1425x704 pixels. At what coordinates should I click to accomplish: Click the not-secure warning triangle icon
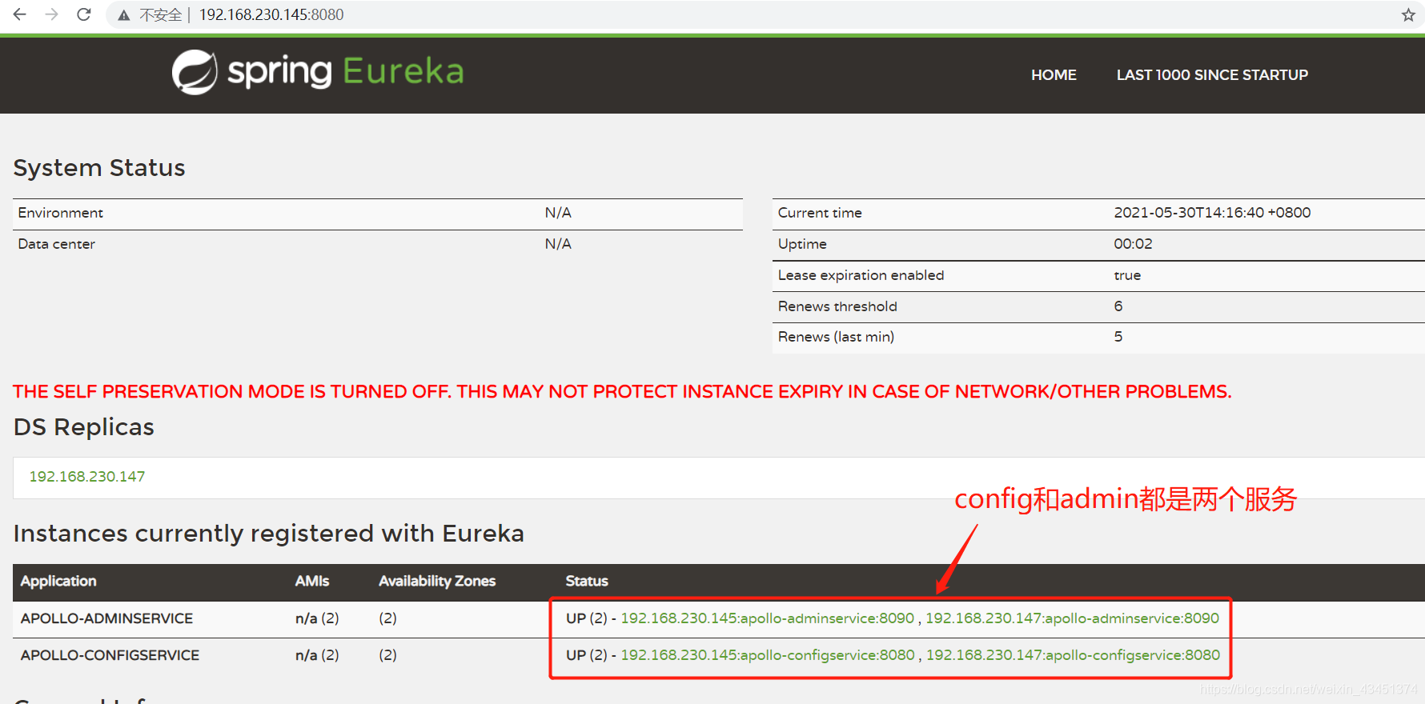coord(124,15)
